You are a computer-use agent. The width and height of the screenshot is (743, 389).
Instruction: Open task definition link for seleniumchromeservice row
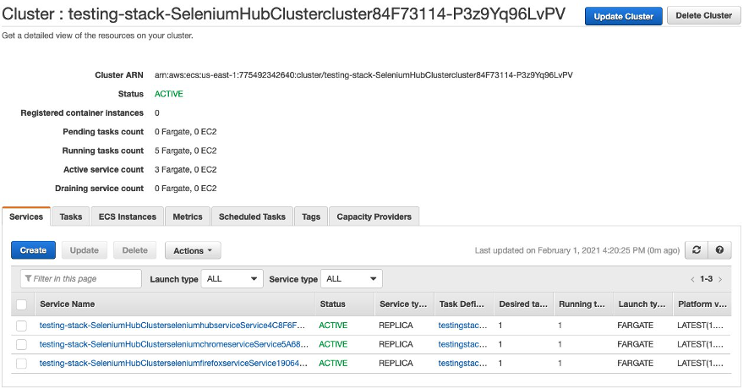[x=462, y=344]
